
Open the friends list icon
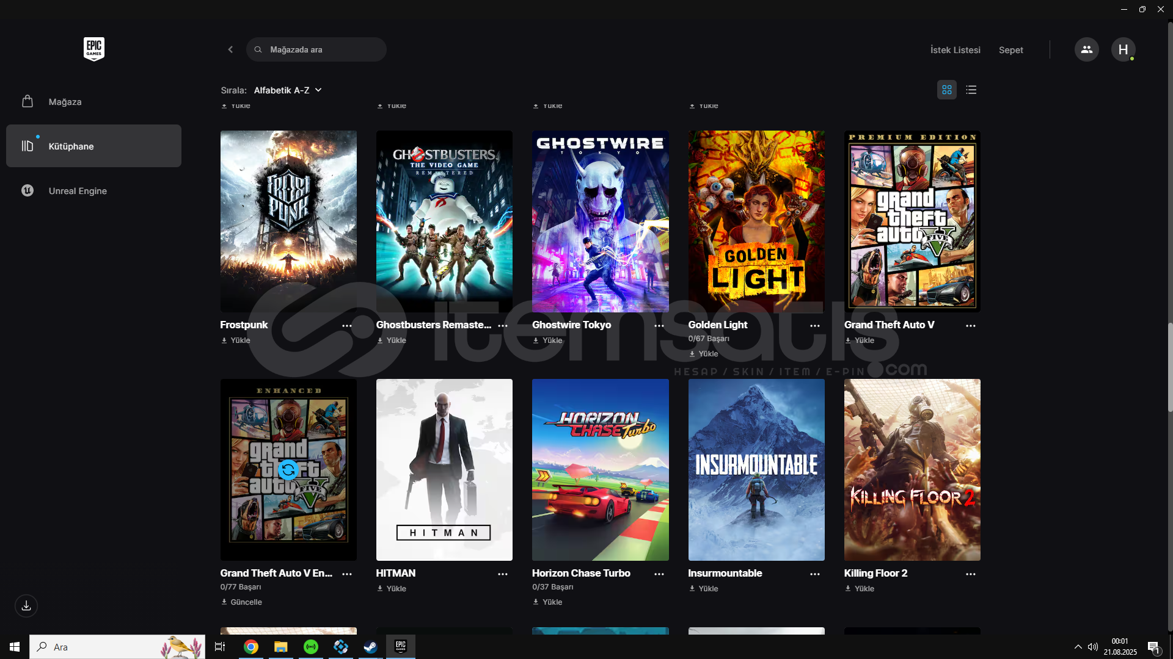click(x=1086, y=49)
